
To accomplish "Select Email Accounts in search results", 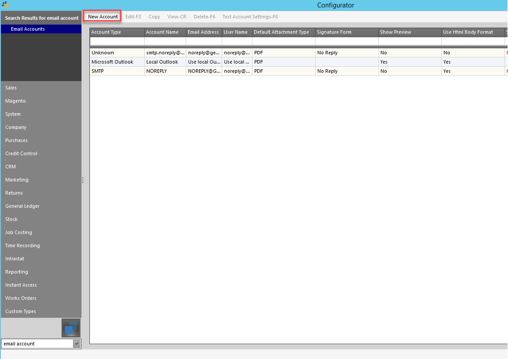I will [x=28, y=29].
